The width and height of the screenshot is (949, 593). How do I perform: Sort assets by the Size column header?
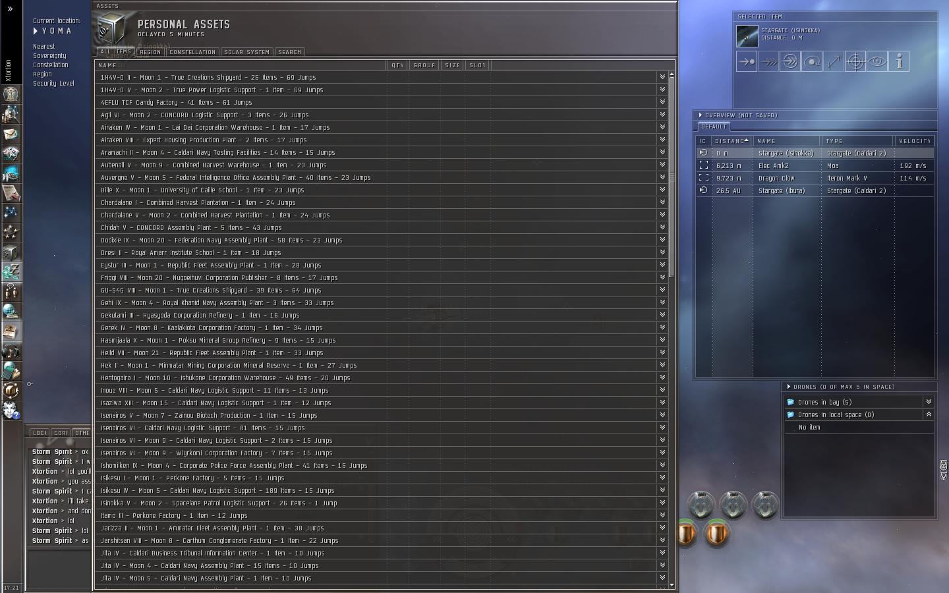click(x=452, y=65)
